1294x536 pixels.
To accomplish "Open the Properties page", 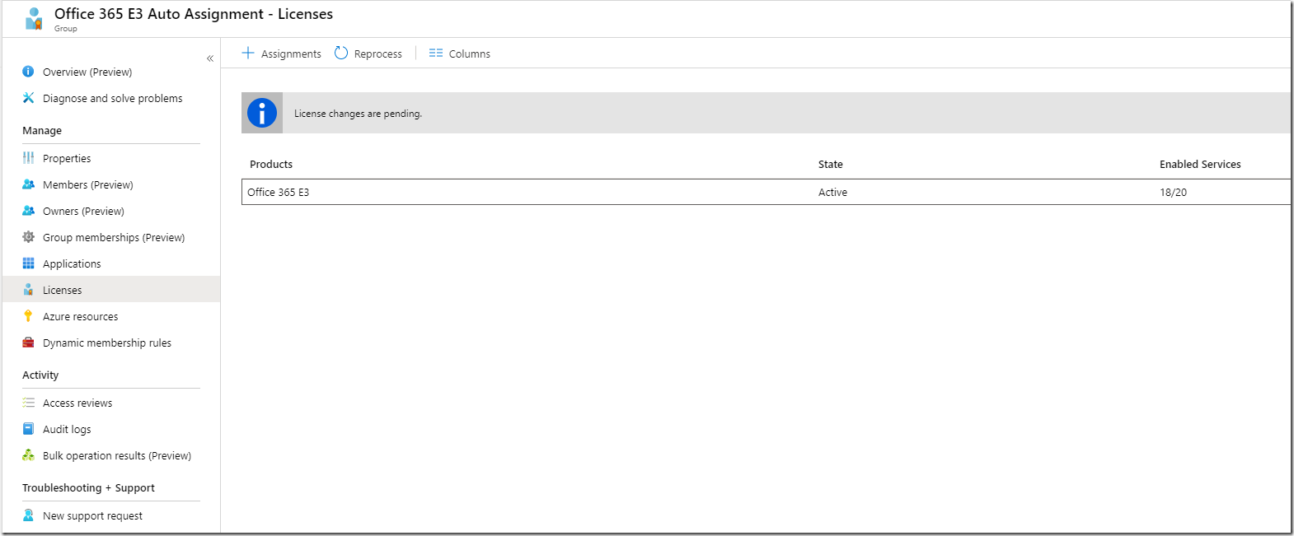I will click(67, 159).
